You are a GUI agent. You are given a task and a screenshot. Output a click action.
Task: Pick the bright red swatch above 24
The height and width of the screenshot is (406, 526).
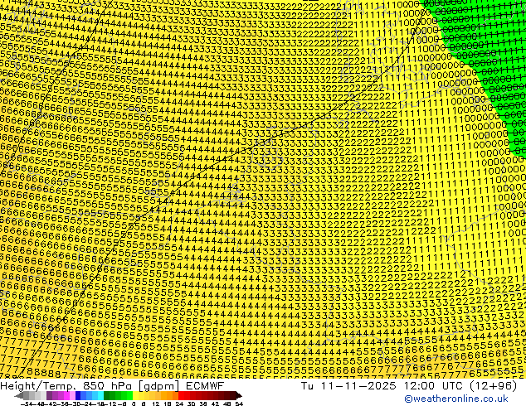click(181, 396)
